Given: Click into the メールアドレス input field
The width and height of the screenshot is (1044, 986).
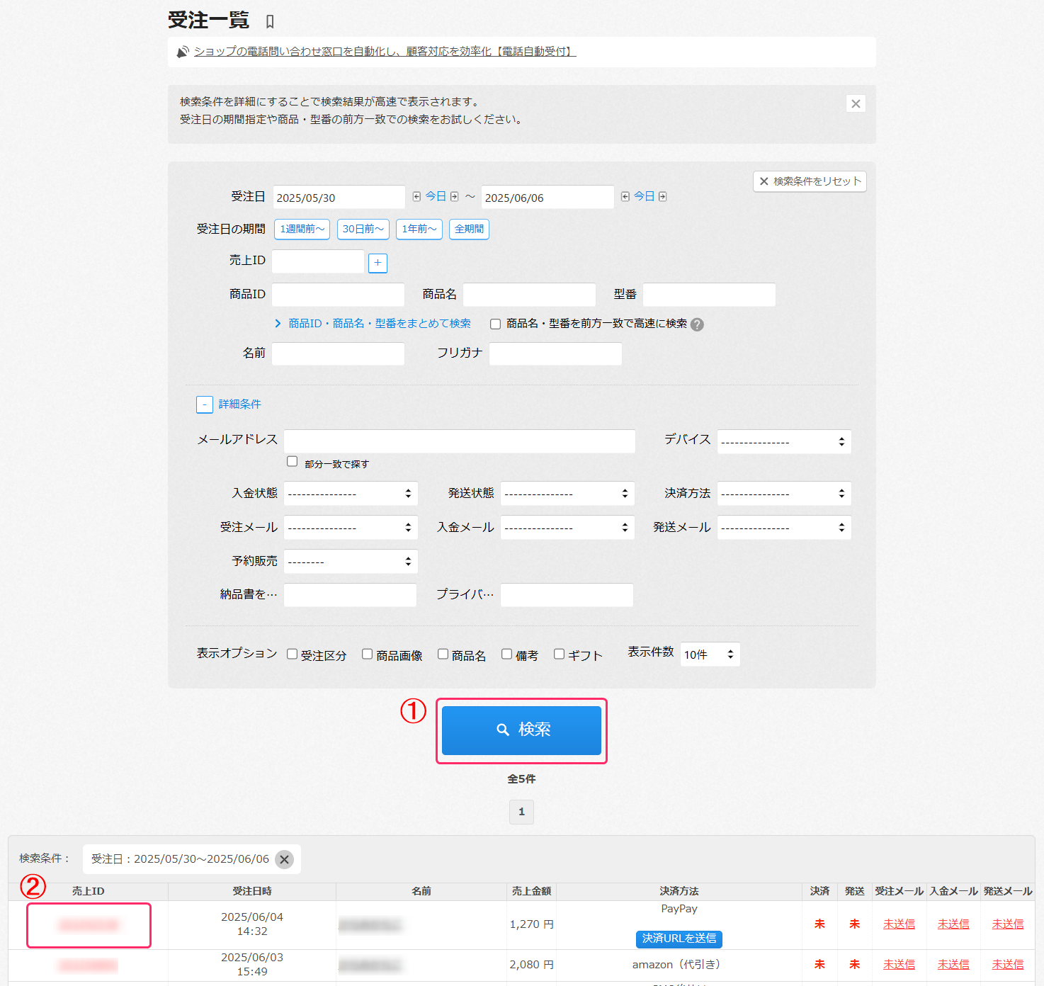Looking at the screenshot, I should click(x=459, y=441).
